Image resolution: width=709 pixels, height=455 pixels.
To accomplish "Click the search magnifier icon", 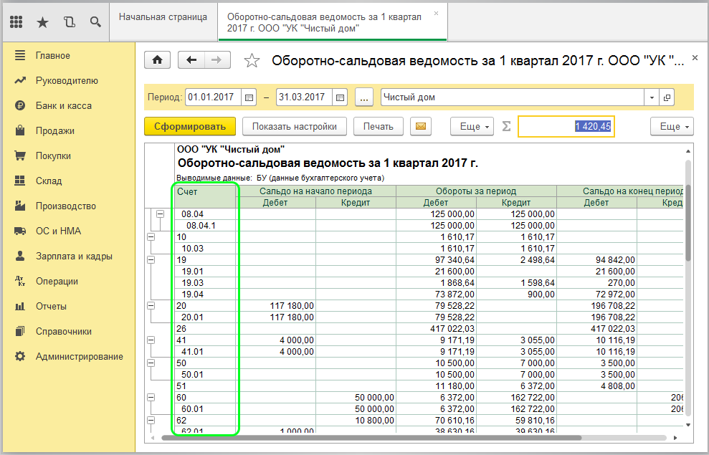I will click(95, 21).
